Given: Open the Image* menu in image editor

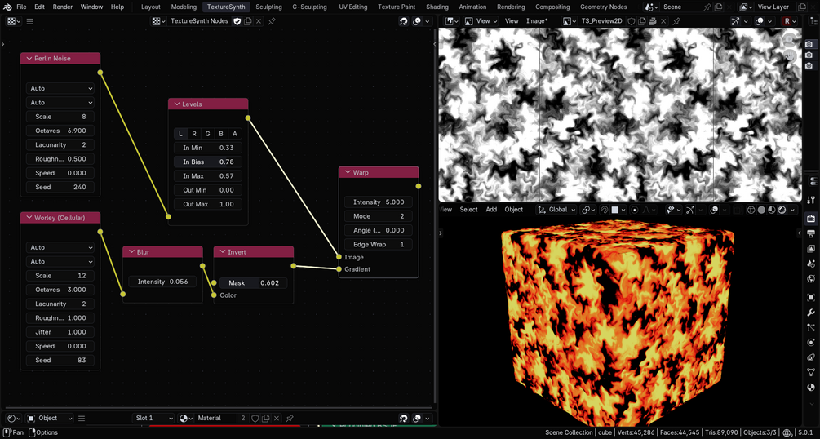Looking at the screenshot, I should (x=537, y=21).
